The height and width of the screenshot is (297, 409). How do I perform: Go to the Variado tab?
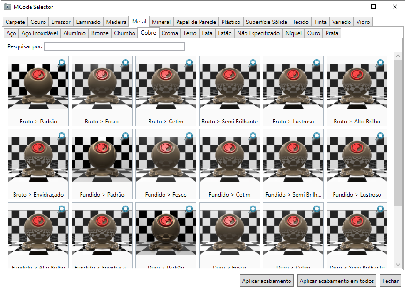342,22
